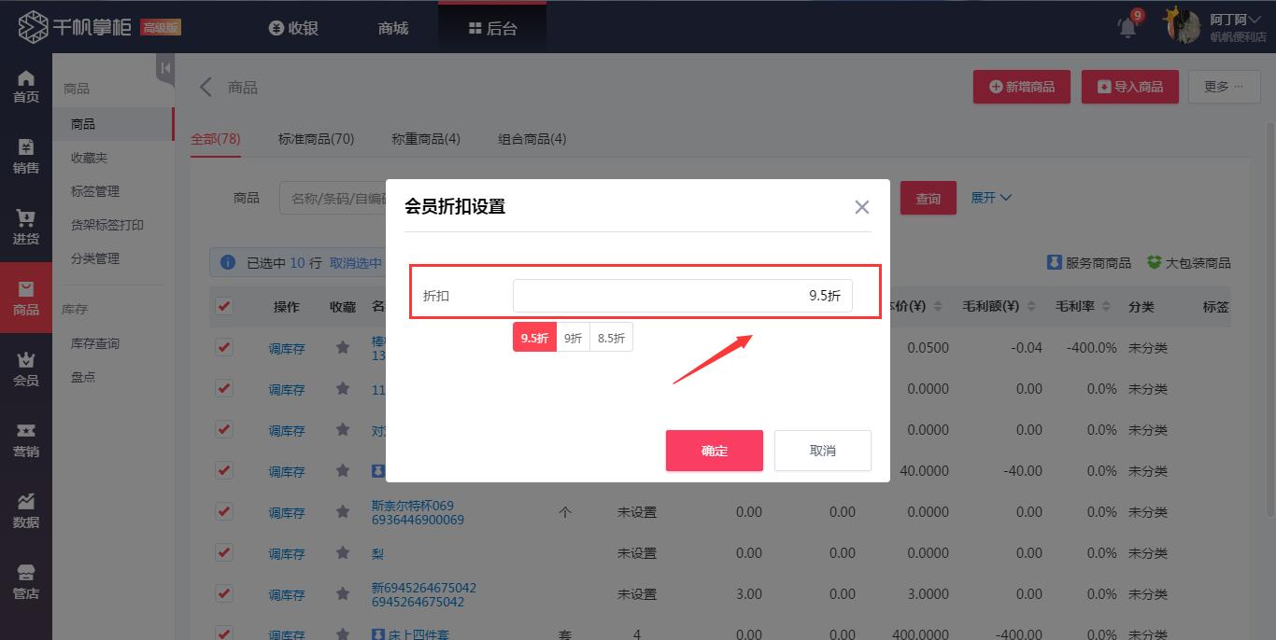The height and width of the screenshot is (640, 1276).
Task: Open 调库存 for the 梨 product
Action: [286, 552]
